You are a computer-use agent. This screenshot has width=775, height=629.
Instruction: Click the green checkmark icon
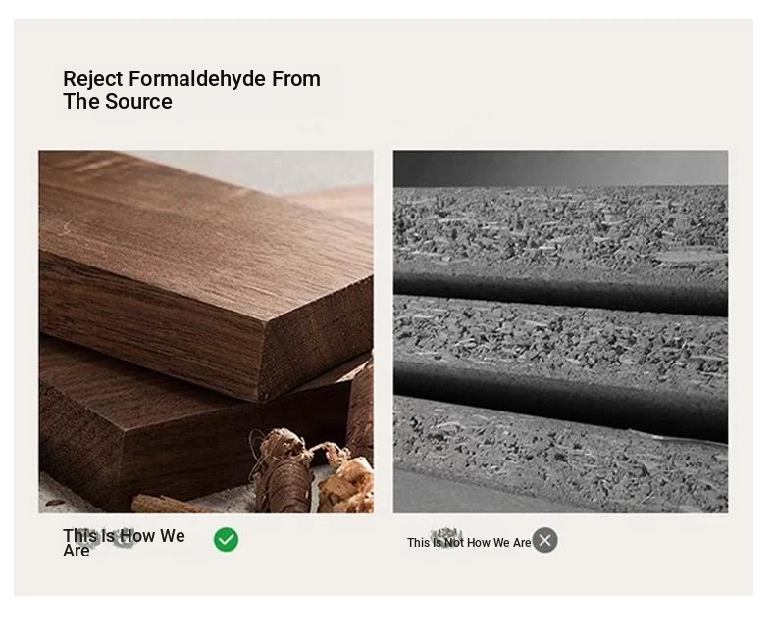[x=226, y=540]
